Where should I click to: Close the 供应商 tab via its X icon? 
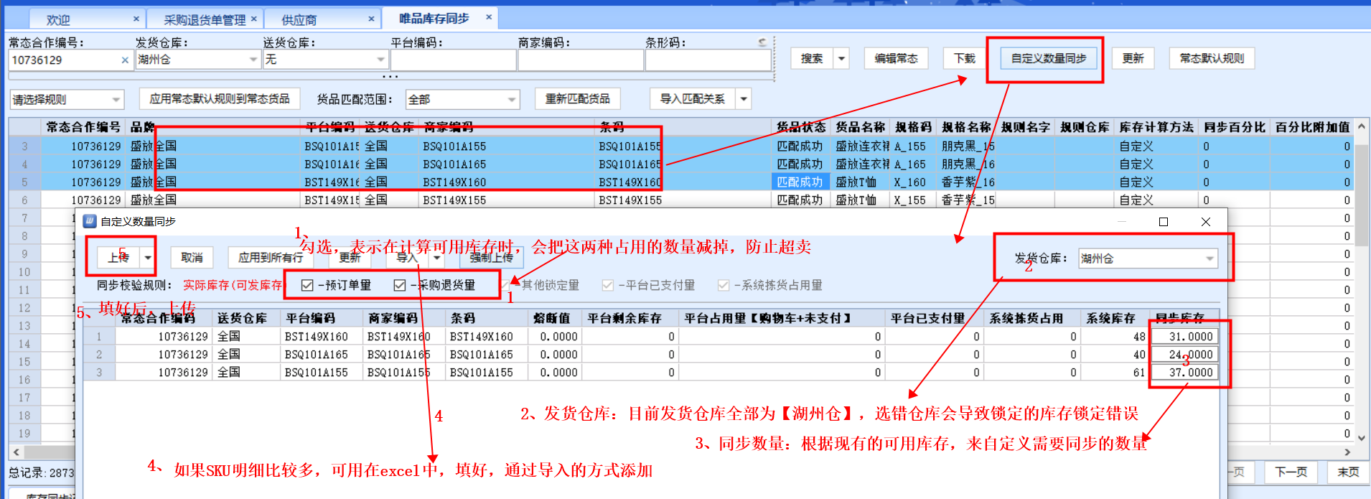(371, 19)
